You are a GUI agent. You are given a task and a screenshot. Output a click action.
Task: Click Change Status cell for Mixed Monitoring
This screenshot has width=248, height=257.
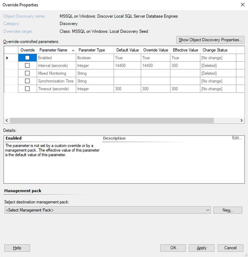coord(218,73)
